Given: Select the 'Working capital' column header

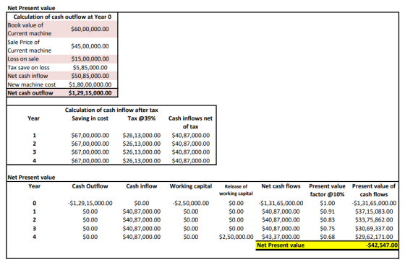Looking at the screenshot, I should click(x=191, y=186).
